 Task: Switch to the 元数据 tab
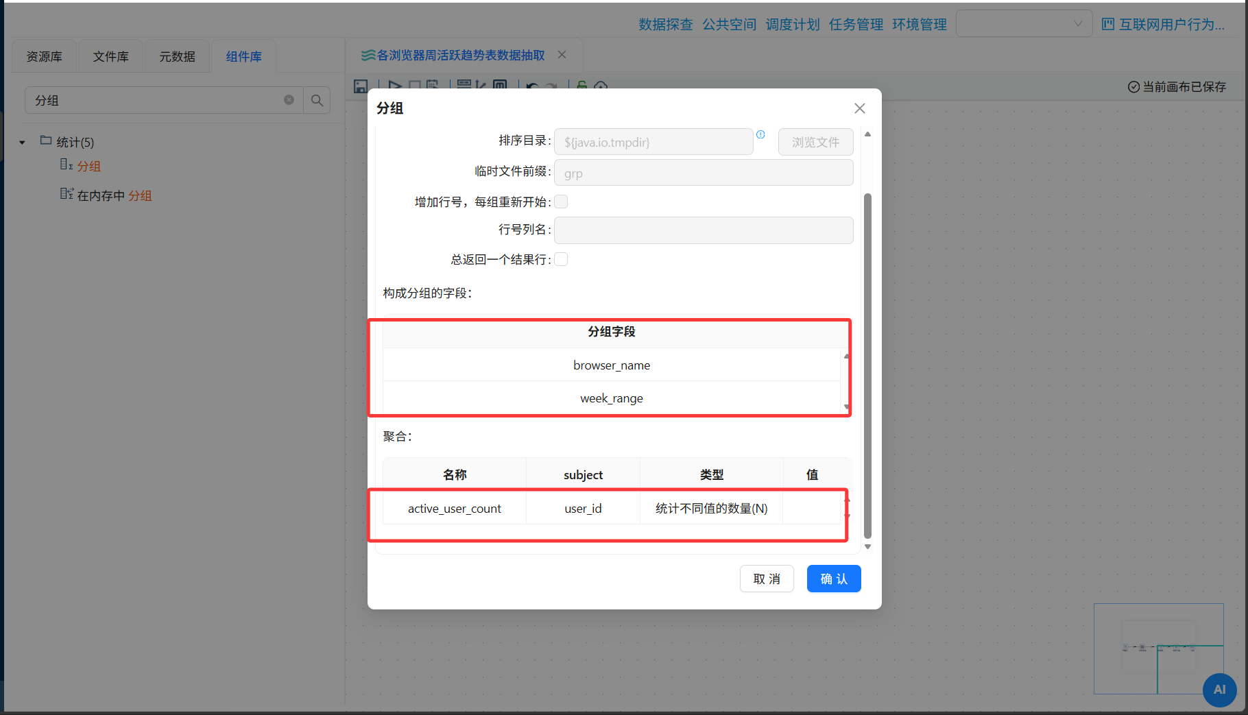(x=178, y=56)
